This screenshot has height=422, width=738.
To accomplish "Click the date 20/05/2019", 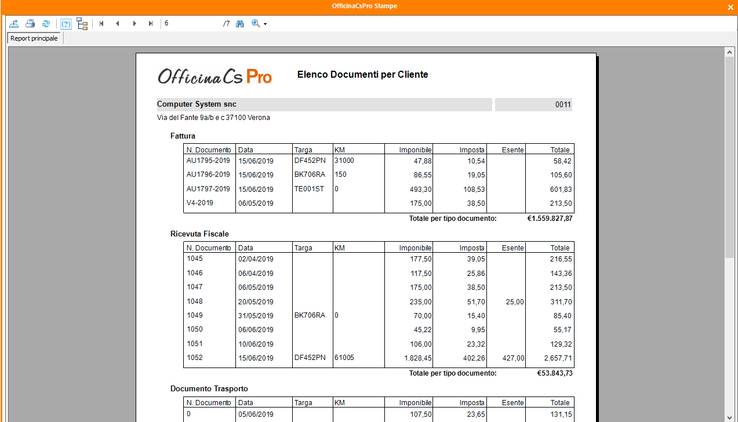I will pyautogui.click(x=256, y=301).
